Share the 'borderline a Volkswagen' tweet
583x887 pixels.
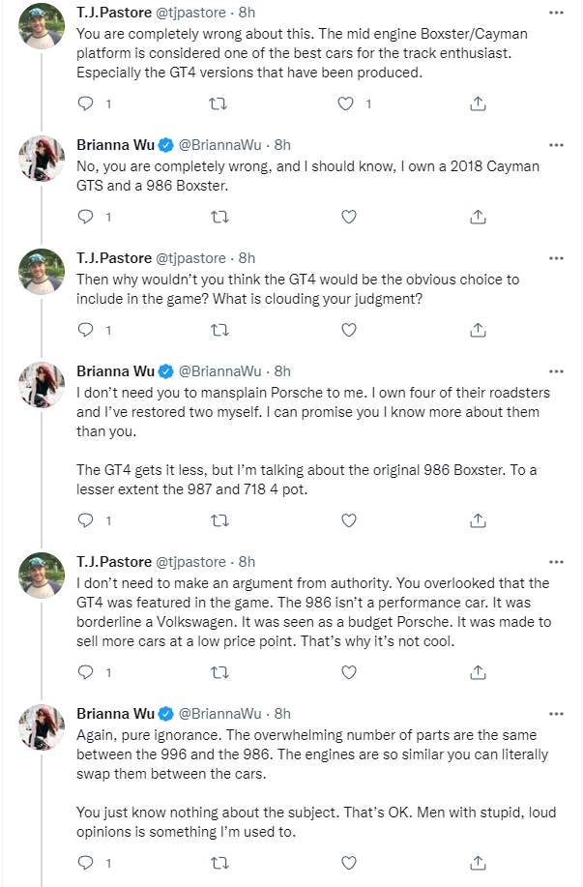[478, 672]
